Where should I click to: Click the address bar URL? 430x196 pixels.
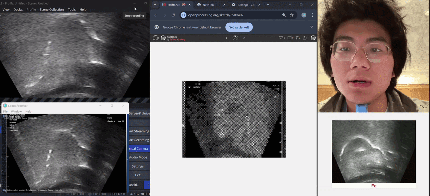tap(216, 15)
